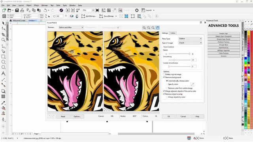Open Options via the gear icon
Image resolution: width=253 pixels, height=142 pixels.
click(137, 10)
